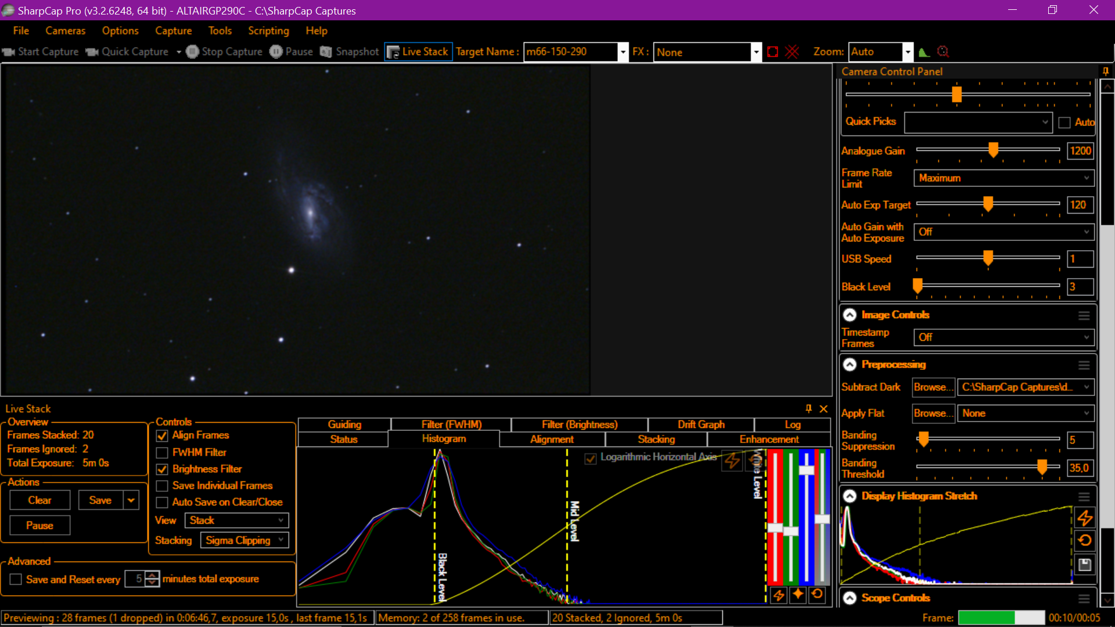
Task: Show the image histogram green icon
Action: [x=924, y=52]
